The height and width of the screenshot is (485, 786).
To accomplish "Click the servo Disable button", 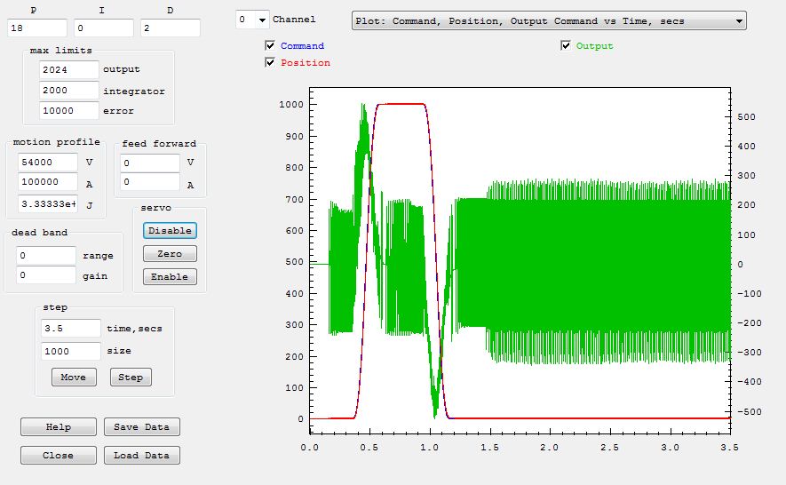I will tap(170, 230).
